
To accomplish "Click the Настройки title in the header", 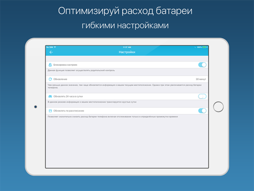I will point(127,52).
